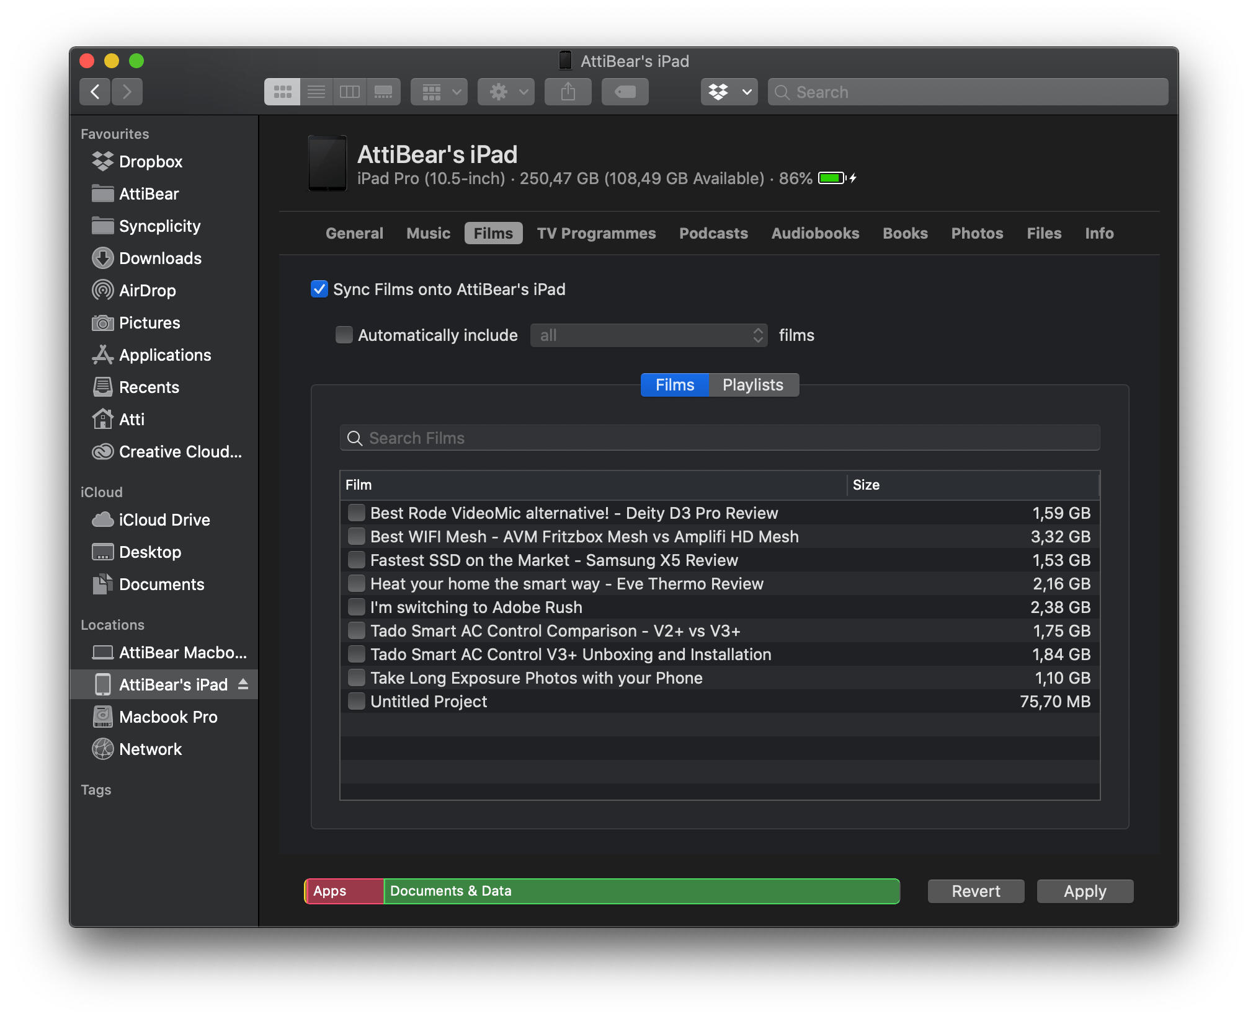Eject AttiBear's iPad in sidebar
The image size is (1248, 1019).
pos(243,684)
